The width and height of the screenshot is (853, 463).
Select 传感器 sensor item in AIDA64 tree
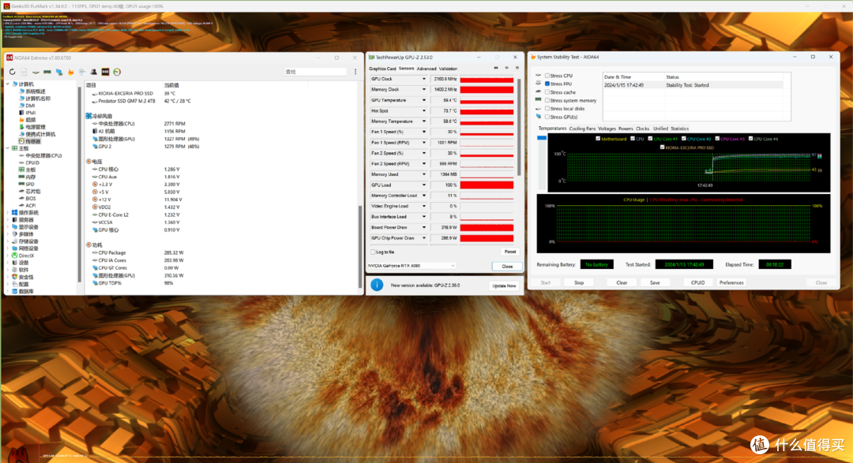pos(29,141)
